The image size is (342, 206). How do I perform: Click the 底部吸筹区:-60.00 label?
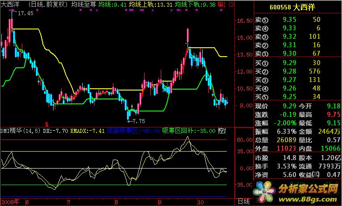click(133, 131)
